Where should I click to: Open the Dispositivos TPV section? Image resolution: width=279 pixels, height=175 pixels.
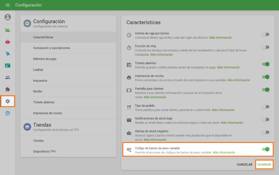(x=44, y=151)
